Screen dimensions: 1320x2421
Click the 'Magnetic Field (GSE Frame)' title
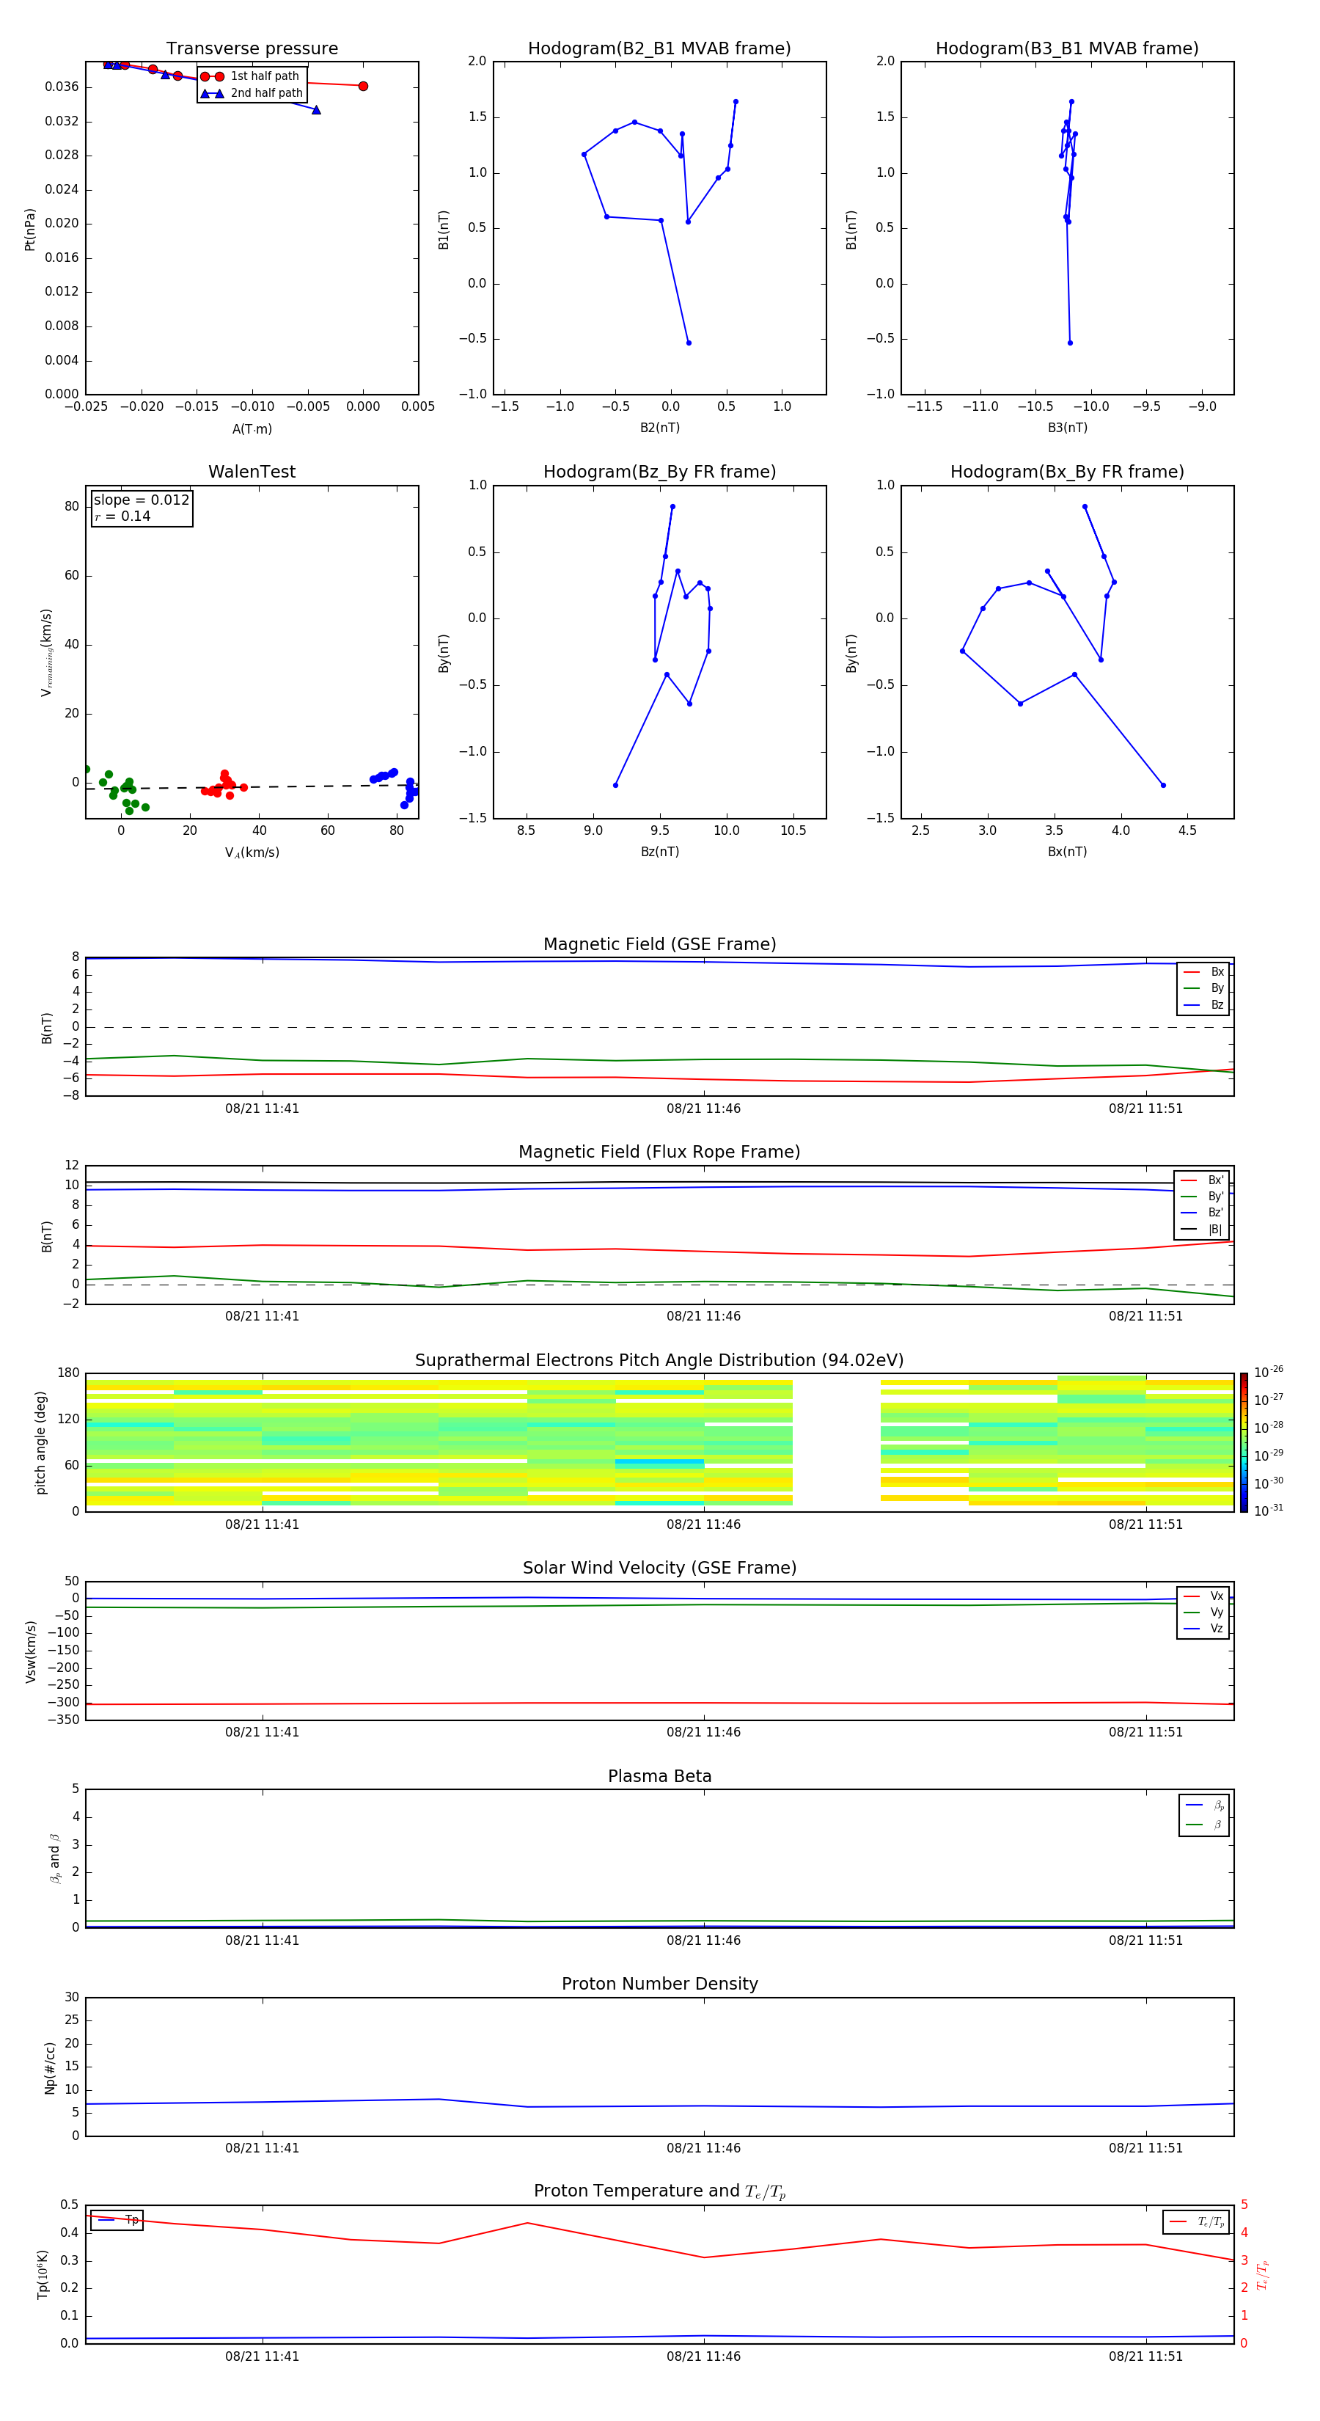point(659,944)
